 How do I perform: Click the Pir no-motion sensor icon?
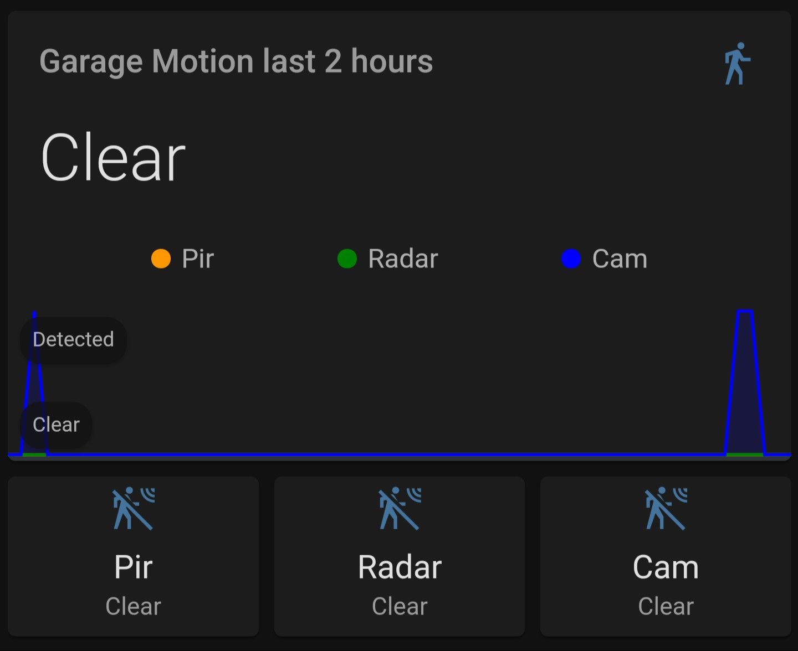(134, 509)
